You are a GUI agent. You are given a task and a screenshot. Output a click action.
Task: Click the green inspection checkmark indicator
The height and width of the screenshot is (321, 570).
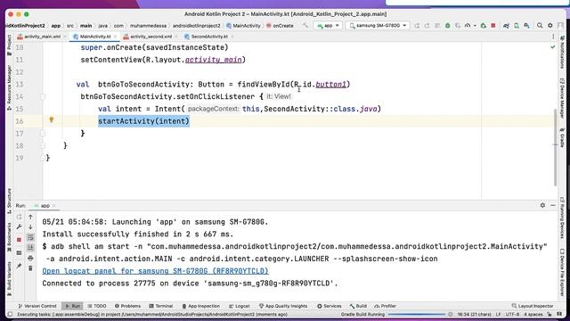pyautogui.click(x=552, y=47)
